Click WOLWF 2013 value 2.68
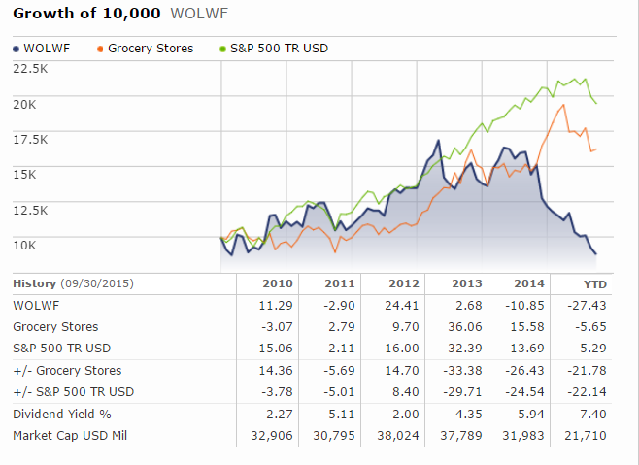The image size is (639, 465). [469, 306]
